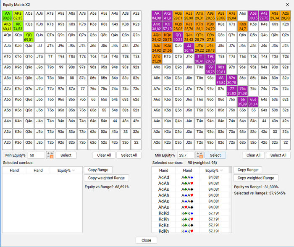Sort by Equity% in the empty left table
The width and height of the screenshot is (294, 247).
point(66,170)
